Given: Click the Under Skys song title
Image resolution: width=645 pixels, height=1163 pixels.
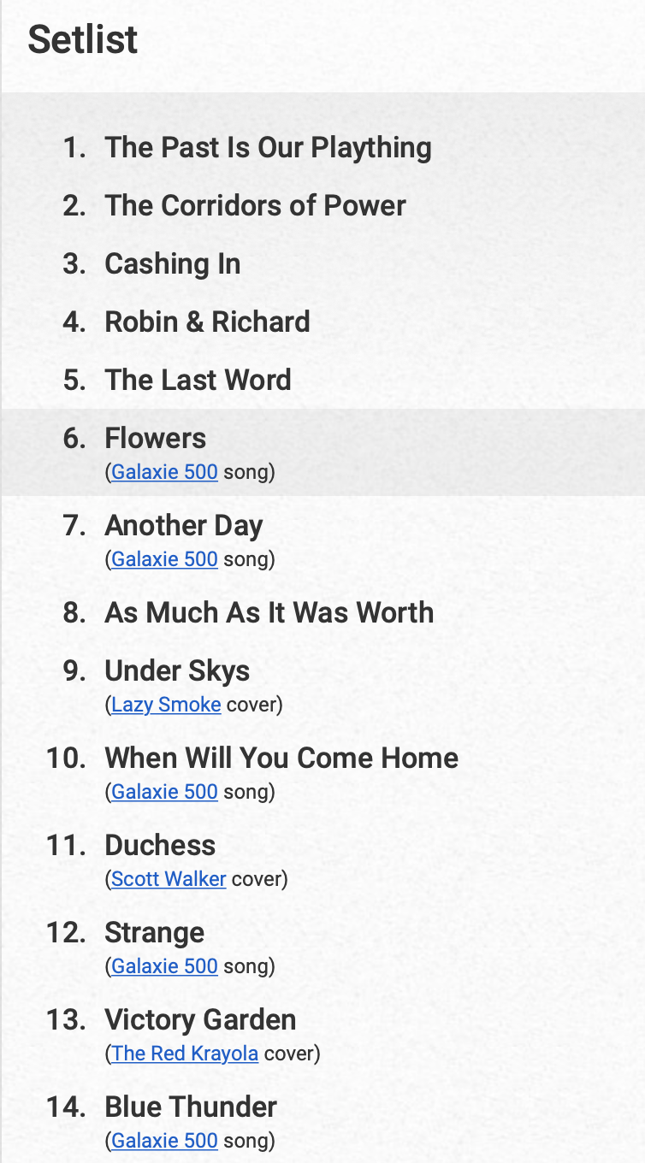Looking at the screenshot, I should click(x=177, y=670).
